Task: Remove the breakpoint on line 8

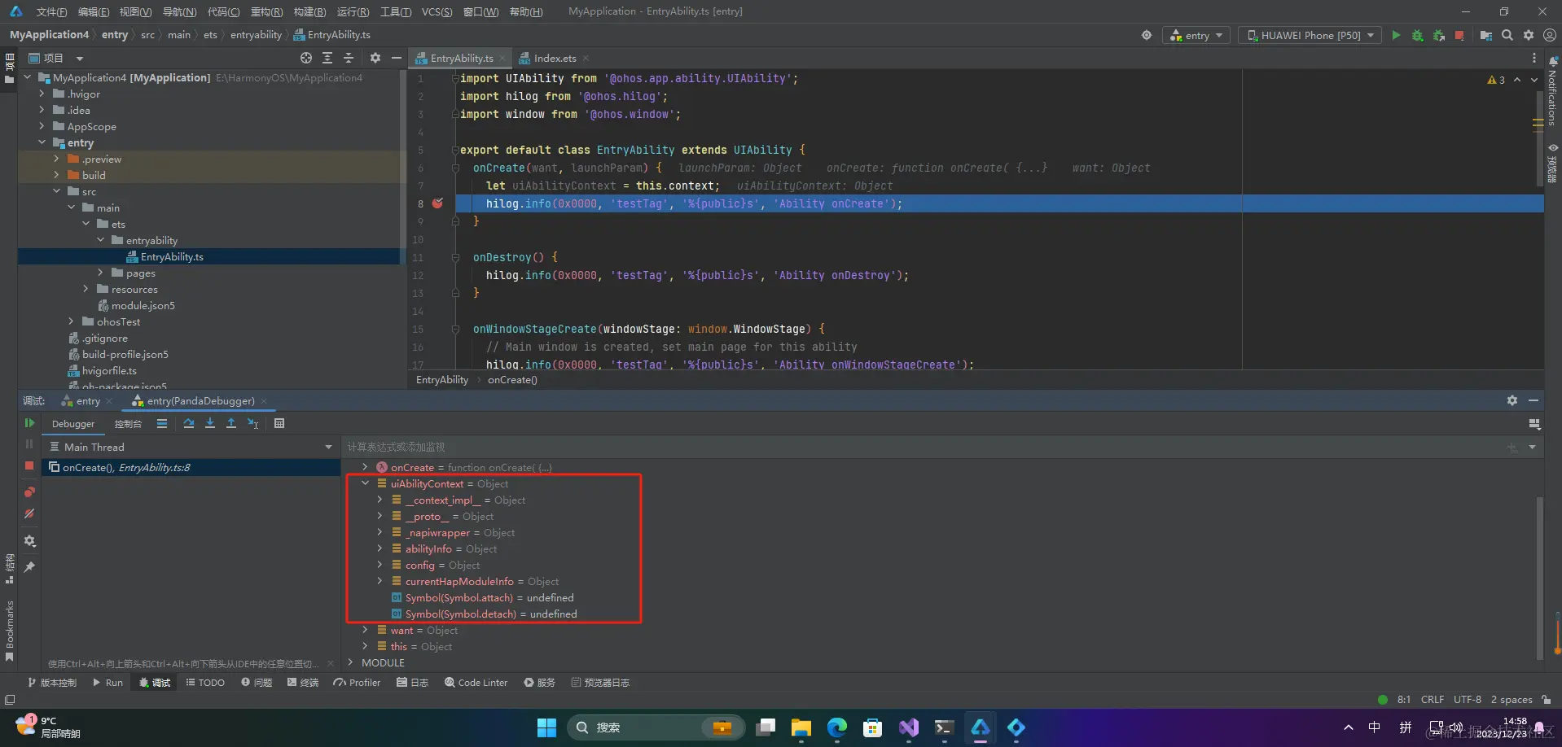Action: pos(437,203)
